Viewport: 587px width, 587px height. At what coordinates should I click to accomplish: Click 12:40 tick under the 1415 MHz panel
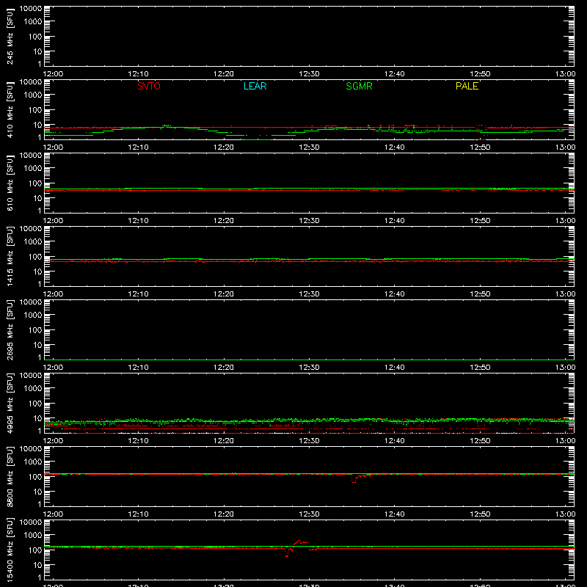coord(395,294)
